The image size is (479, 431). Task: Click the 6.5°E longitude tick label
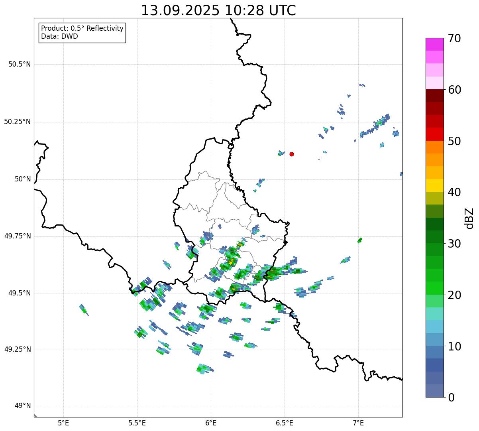click(x=285, y=423)
